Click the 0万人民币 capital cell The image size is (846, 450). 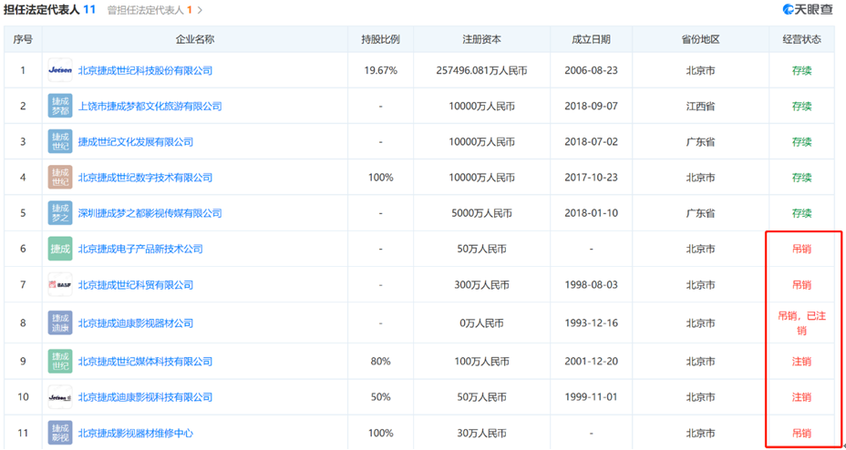[x=482, y=323]
